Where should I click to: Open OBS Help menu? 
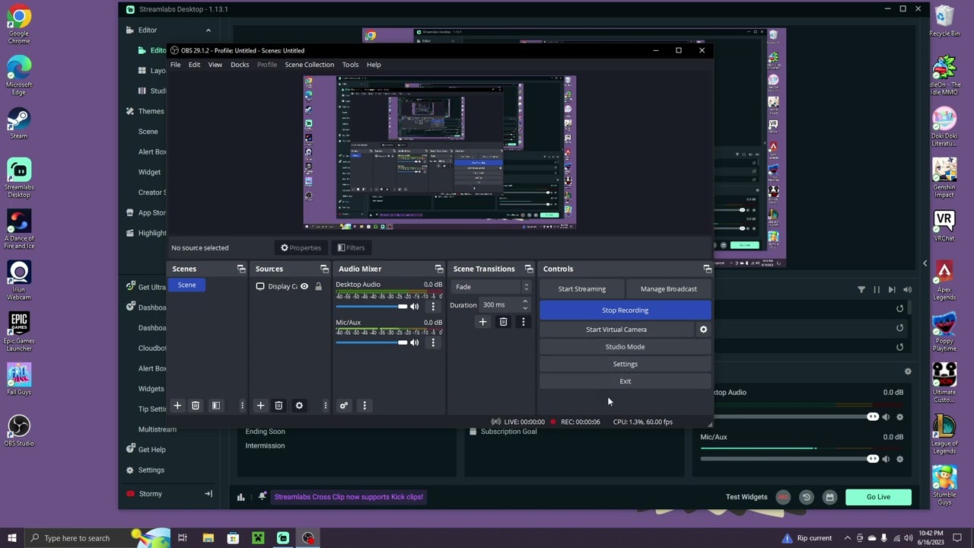tap(374, 65)
